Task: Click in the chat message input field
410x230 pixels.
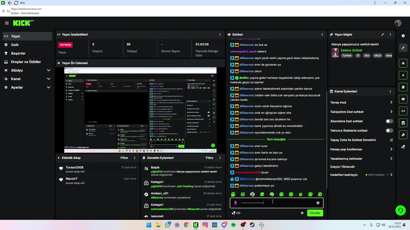Action: click(276, 203)
